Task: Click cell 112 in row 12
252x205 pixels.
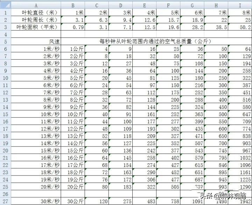Action: click(x=144, y=93)
